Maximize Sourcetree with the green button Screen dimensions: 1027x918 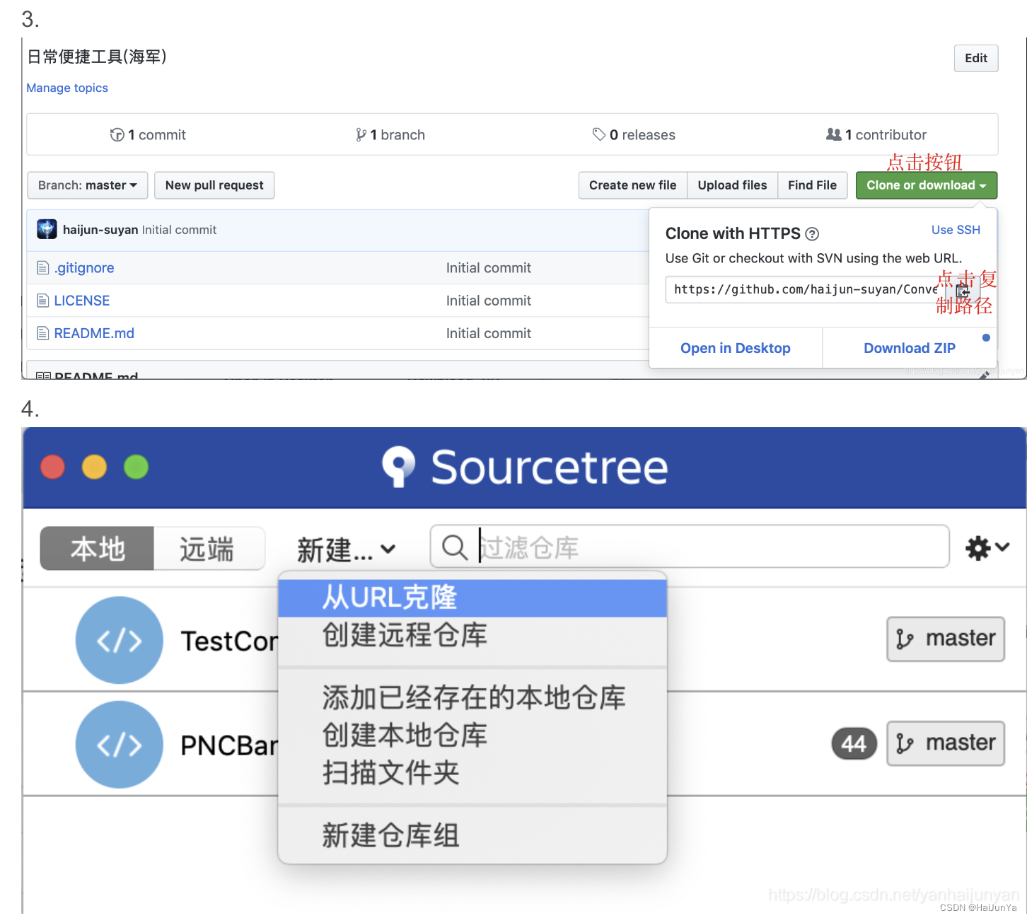[137, 467]
